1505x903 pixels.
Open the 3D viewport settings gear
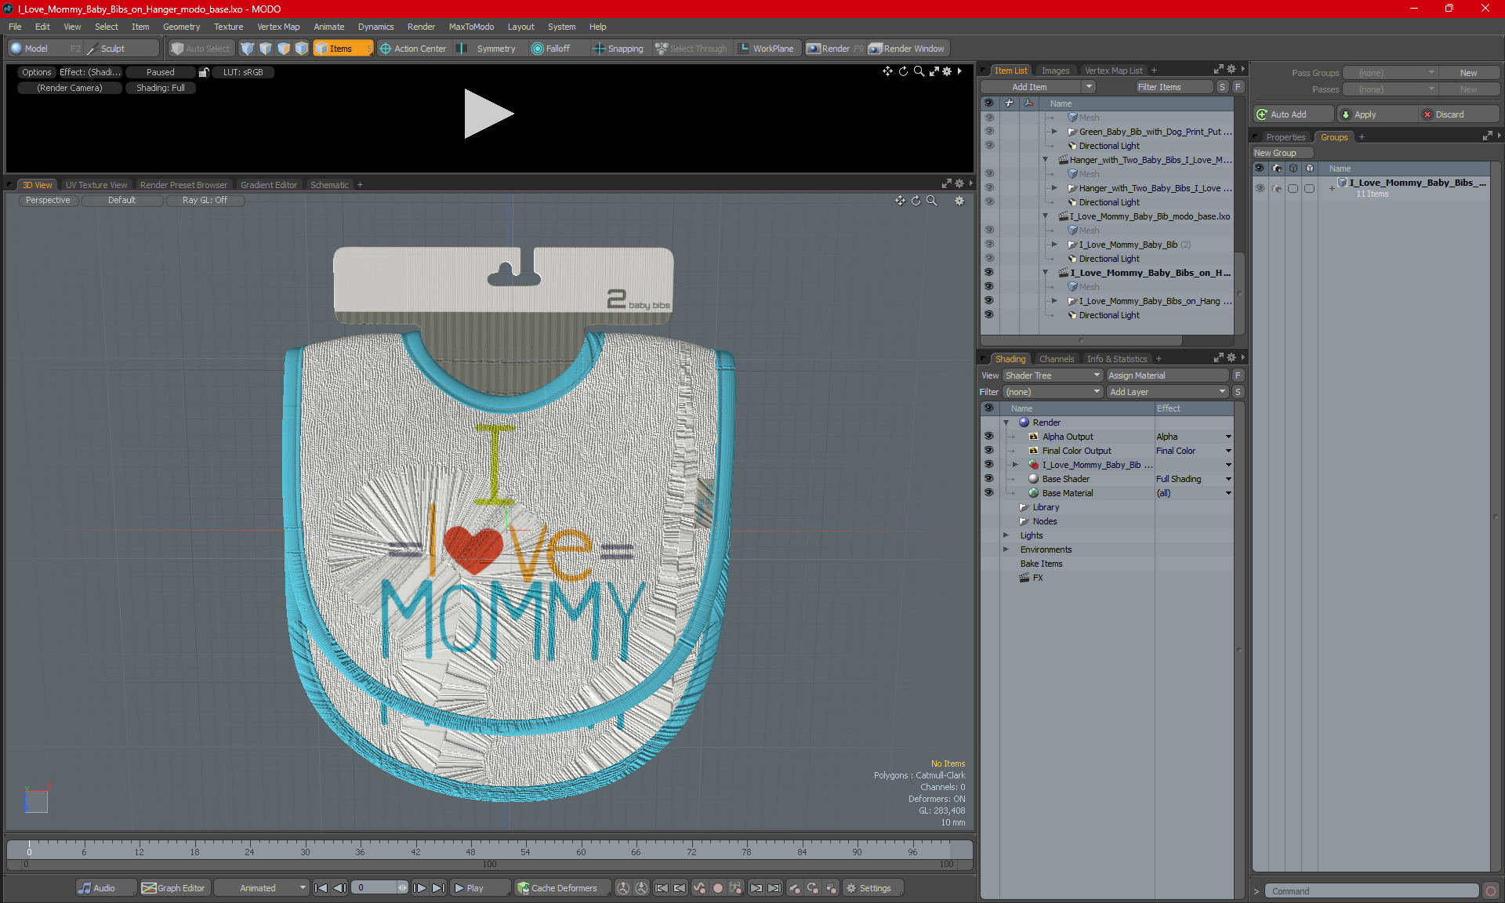pos(959,201)
